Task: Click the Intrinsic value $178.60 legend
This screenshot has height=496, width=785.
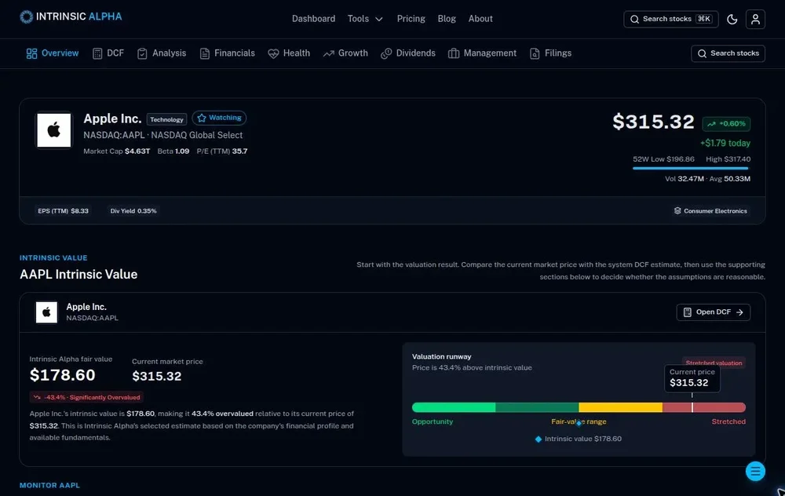Action: coord(579,439)
